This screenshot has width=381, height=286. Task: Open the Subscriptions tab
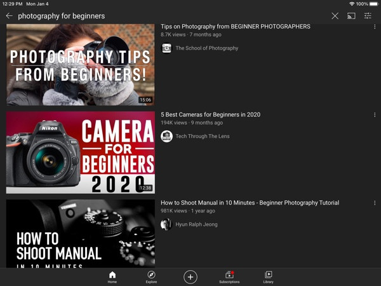229,277
